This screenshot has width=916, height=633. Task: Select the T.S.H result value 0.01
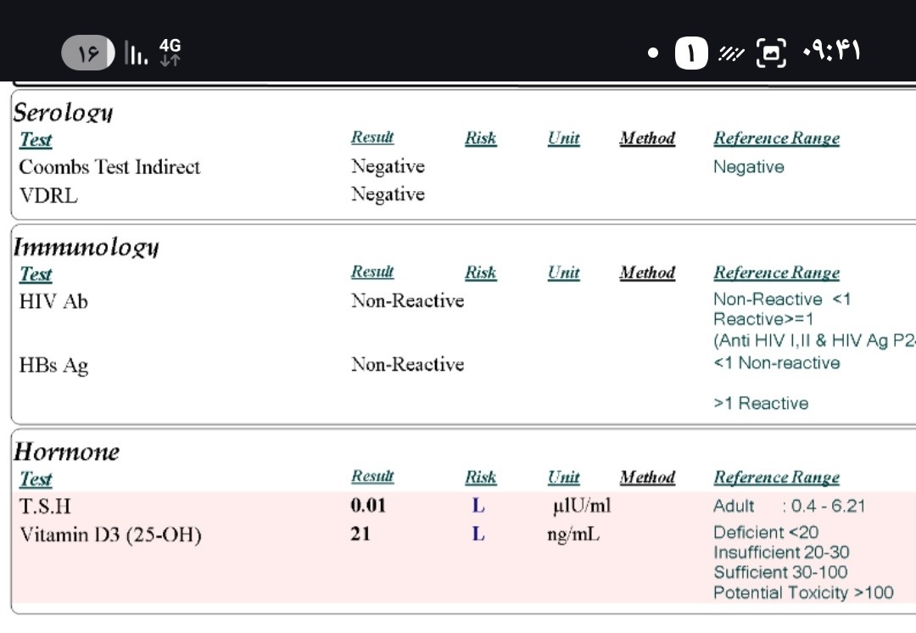pyautogui.click(x=368, y=505)
